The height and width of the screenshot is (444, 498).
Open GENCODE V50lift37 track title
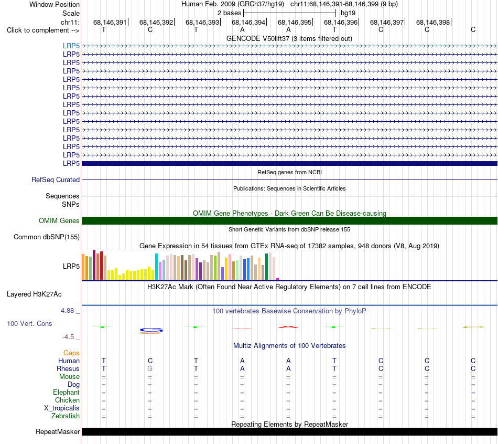pos(289,38)
